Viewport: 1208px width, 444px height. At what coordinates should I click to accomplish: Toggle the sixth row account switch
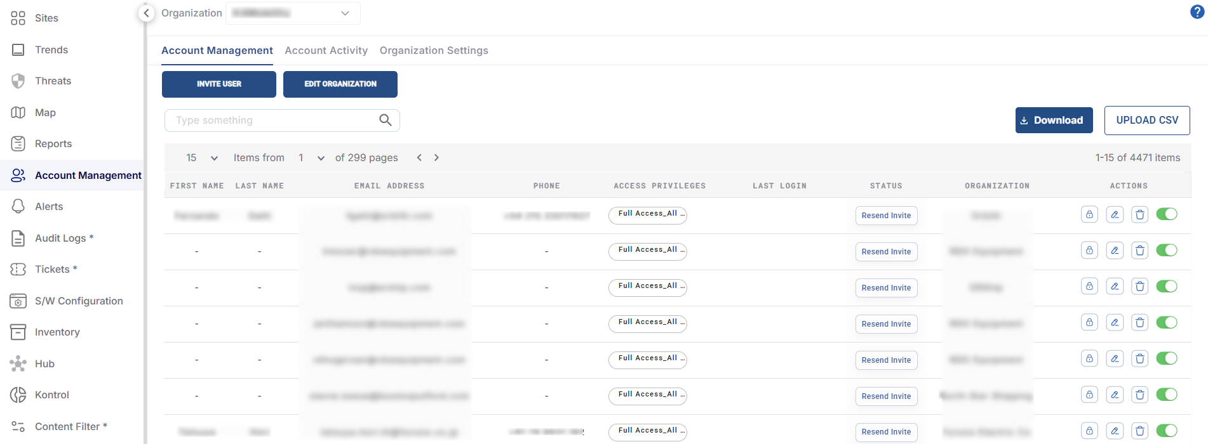[1167, 395]
